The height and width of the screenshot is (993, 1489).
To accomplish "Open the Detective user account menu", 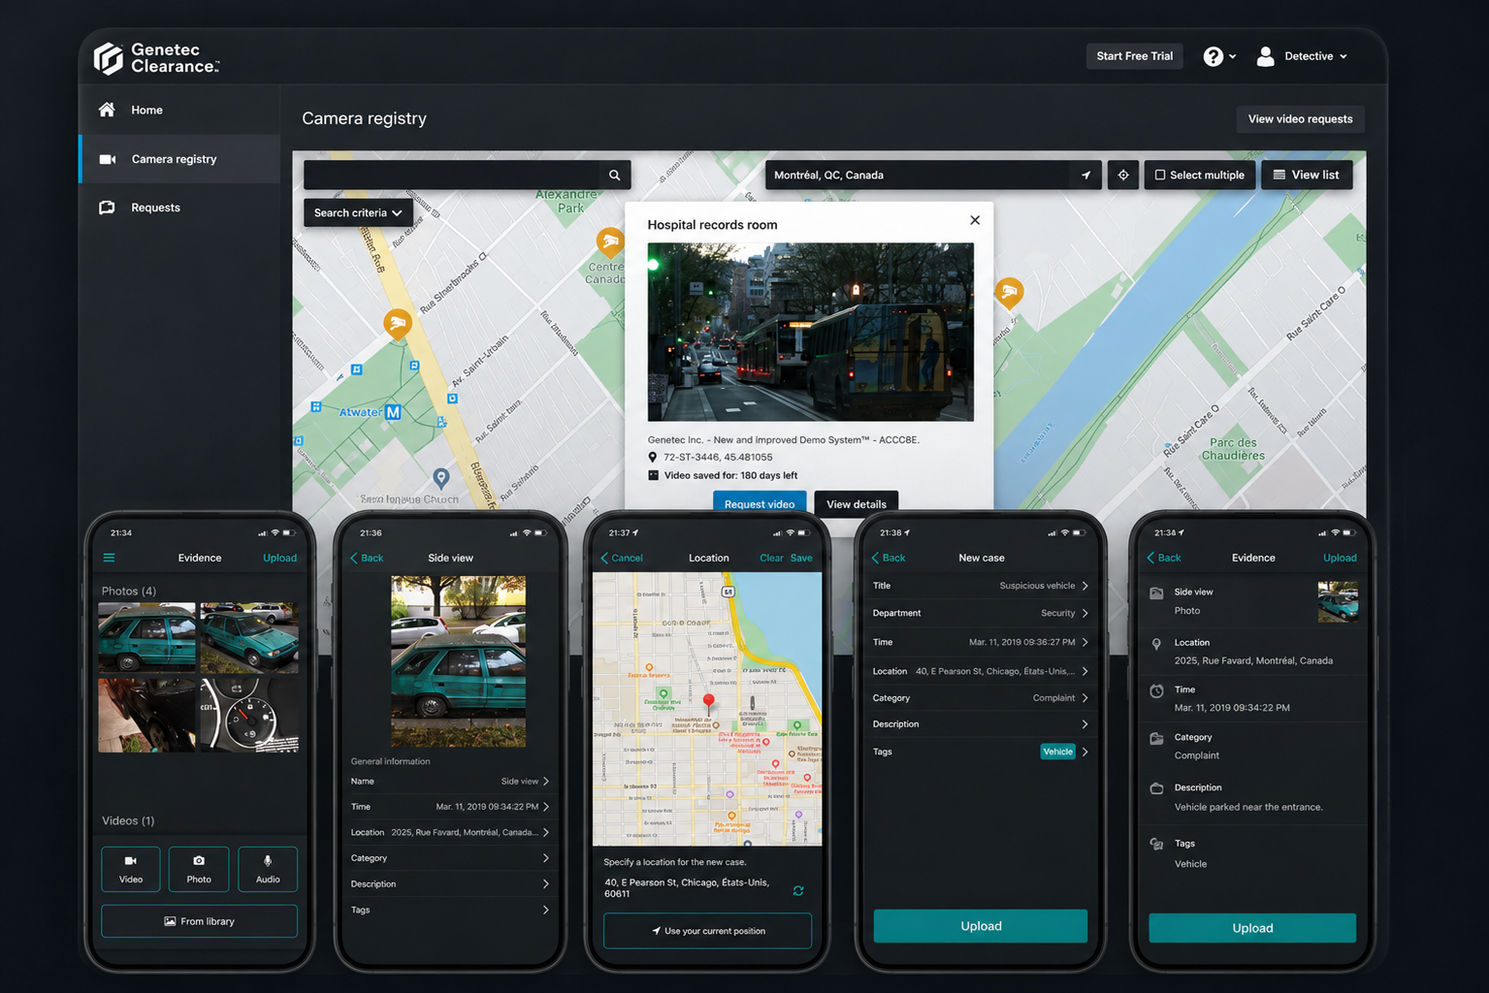I will click(1302, 56).
